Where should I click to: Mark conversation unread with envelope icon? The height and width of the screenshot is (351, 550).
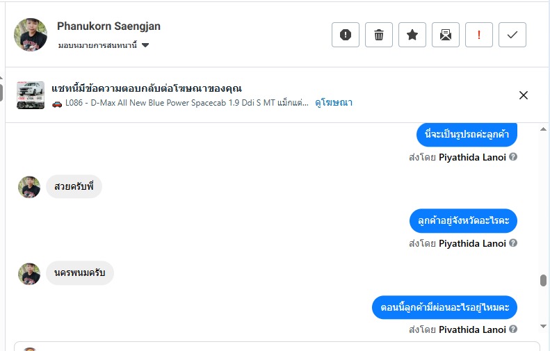446,35
